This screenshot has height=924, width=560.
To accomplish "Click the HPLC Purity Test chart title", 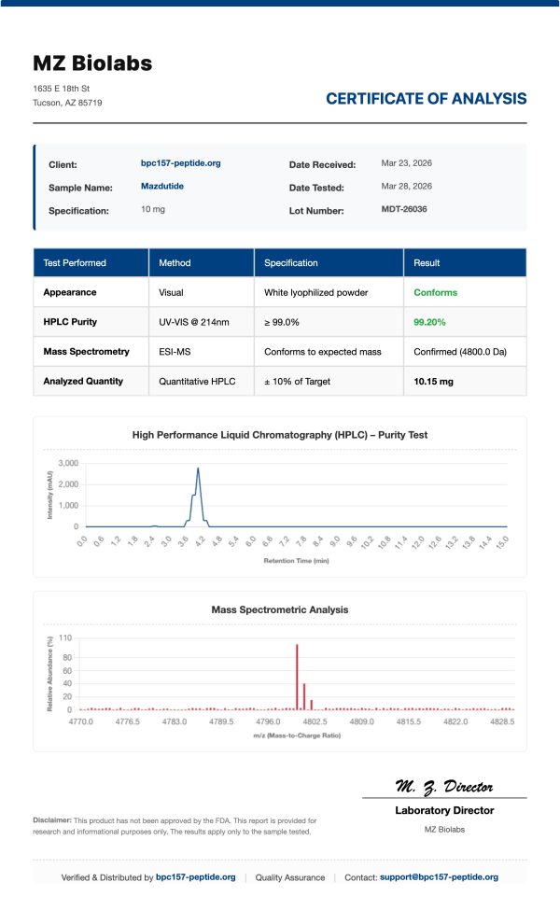I will (x=280, y=435).
